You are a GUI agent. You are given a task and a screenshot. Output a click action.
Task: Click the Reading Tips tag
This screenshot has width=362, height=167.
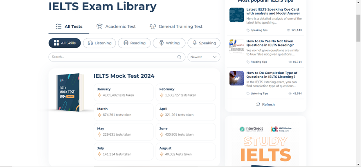tap(259, 62)
